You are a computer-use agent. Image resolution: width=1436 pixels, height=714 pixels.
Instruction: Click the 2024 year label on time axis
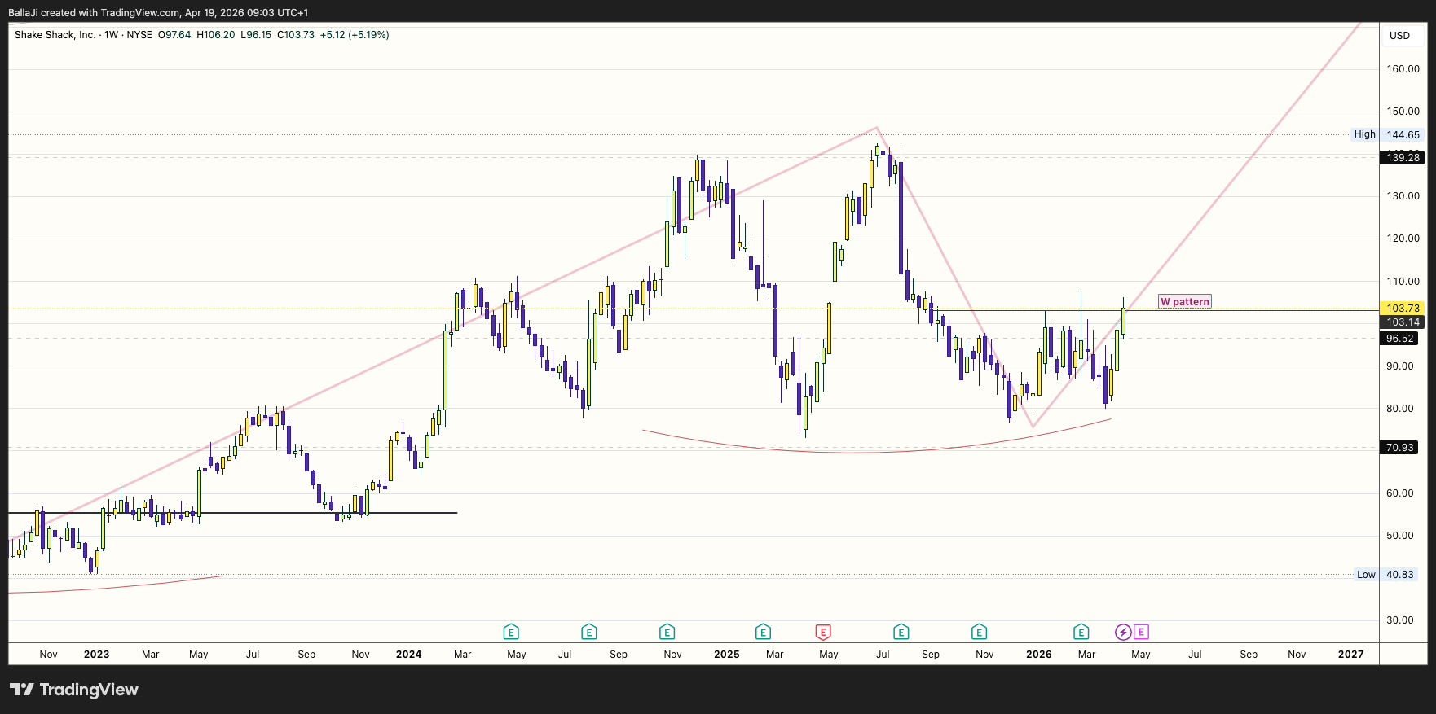click(408, 654)
